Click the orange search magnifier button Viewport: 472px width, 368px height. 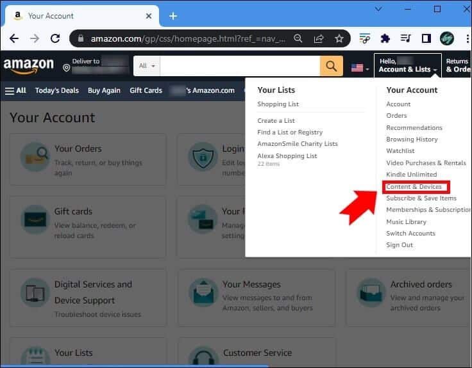331,66
